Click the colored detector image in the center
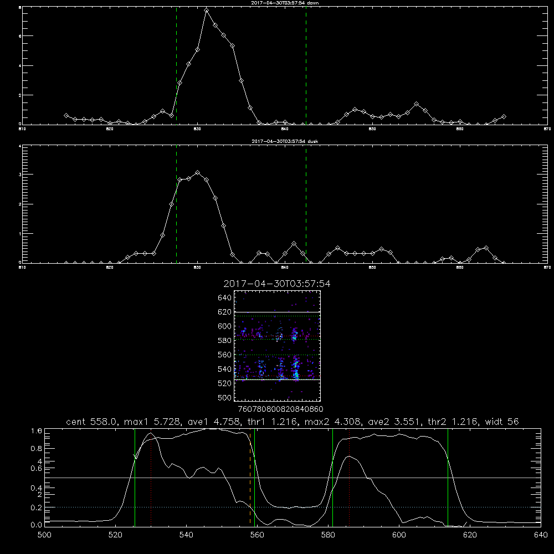Image resolution: width=554 pixels, height=554 pixels. tap(278, 346)
